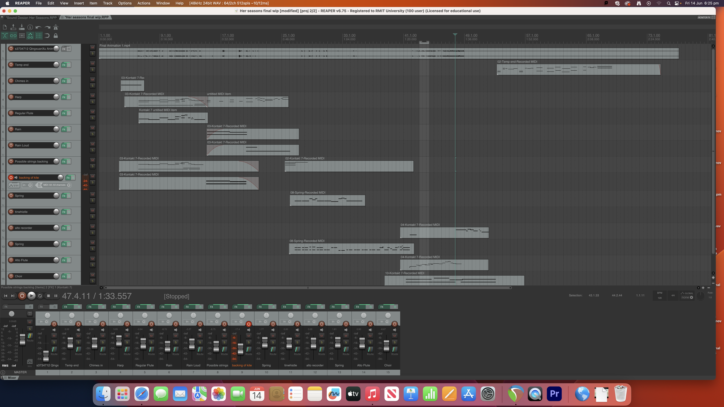Open trim automation mode selector

14,185
